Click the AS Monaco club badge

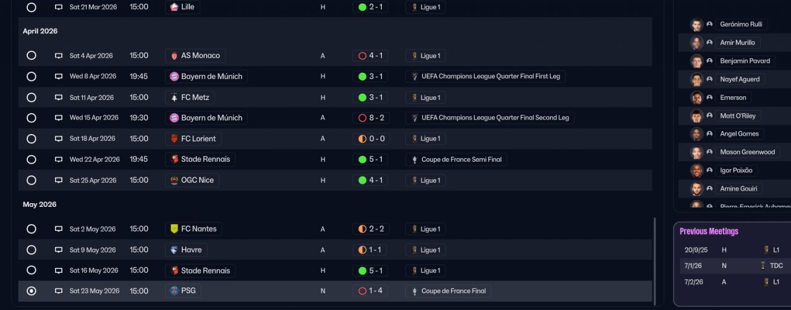point(175,56)
